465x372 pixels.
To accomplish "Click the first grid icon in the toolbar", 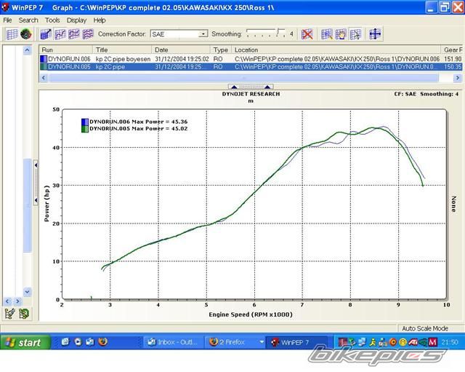I will coord(12,33).
